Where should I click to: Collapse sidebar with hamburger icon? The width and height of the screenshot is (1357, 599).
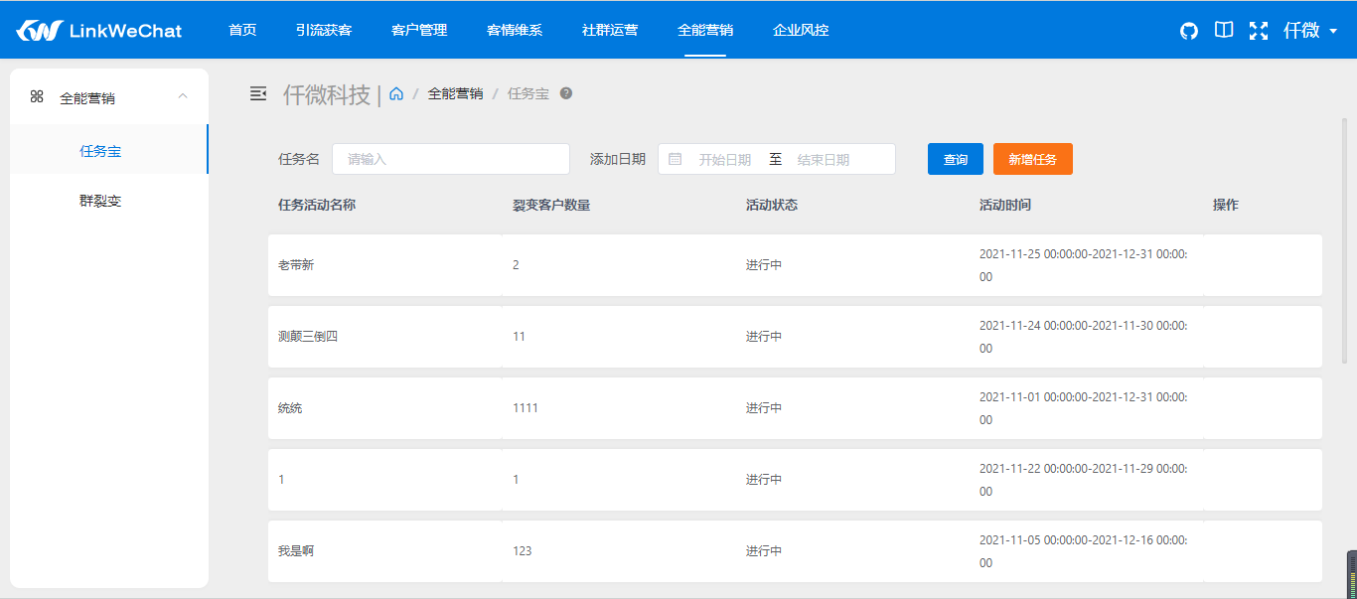[258, 93]
